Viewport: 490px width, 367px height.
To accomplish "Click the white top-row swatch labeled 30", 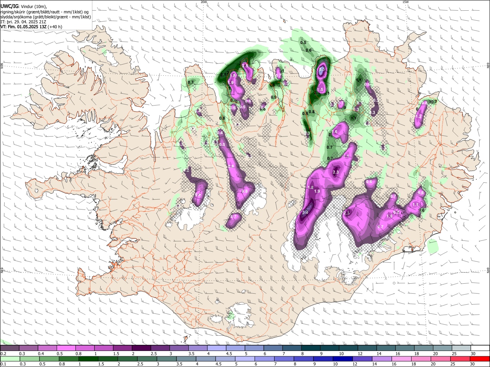I will click(480, 348).
